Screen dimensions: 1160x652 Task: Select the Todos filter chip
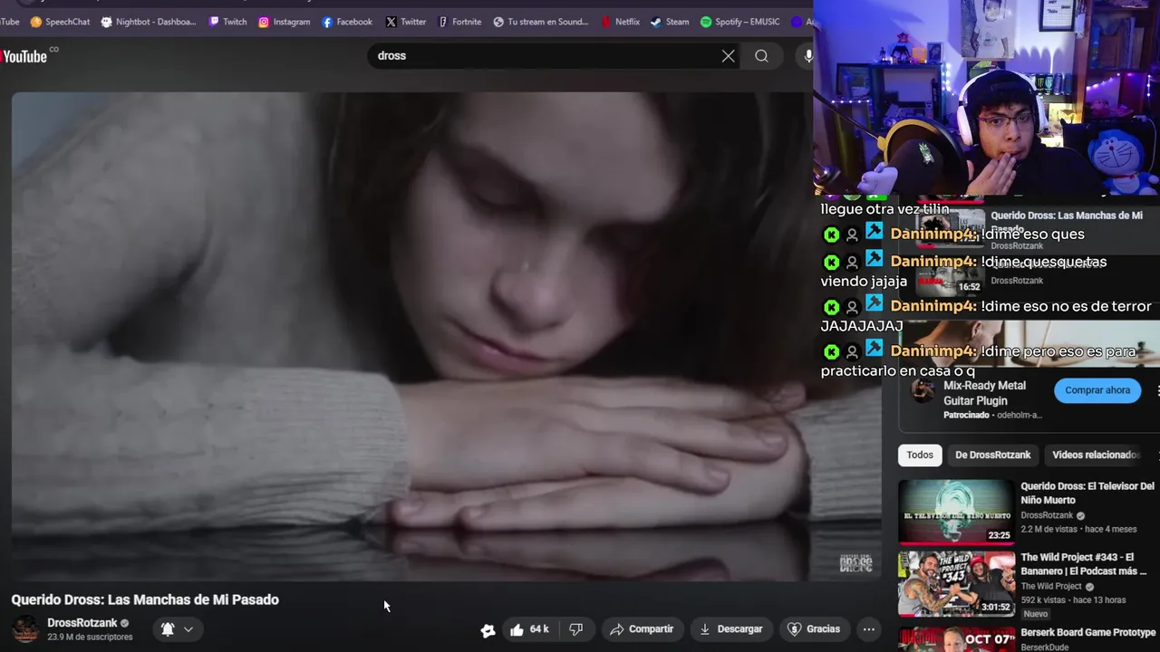point(920,455)
